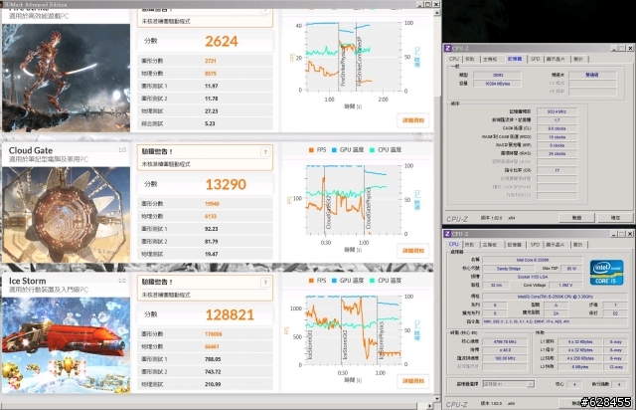636x410 pixels.
Task: Click Cloud Gate graphics test 1 value 92.23
Action: (x=212, y=229)
